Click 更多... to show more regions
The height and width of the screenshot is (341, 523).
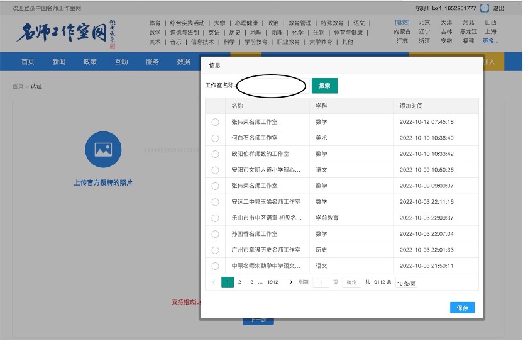490,41
